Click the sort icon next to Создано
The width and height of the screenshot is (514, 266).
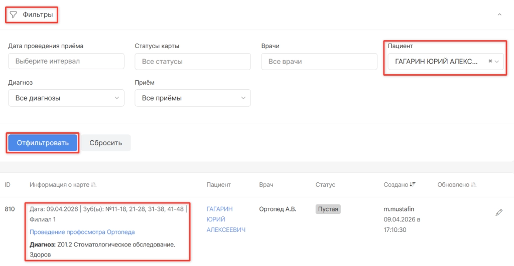413,185
